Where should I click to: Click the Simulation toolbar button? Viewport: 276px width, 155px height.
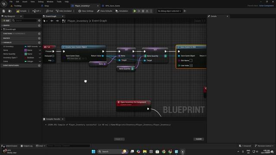coord(122,11)
